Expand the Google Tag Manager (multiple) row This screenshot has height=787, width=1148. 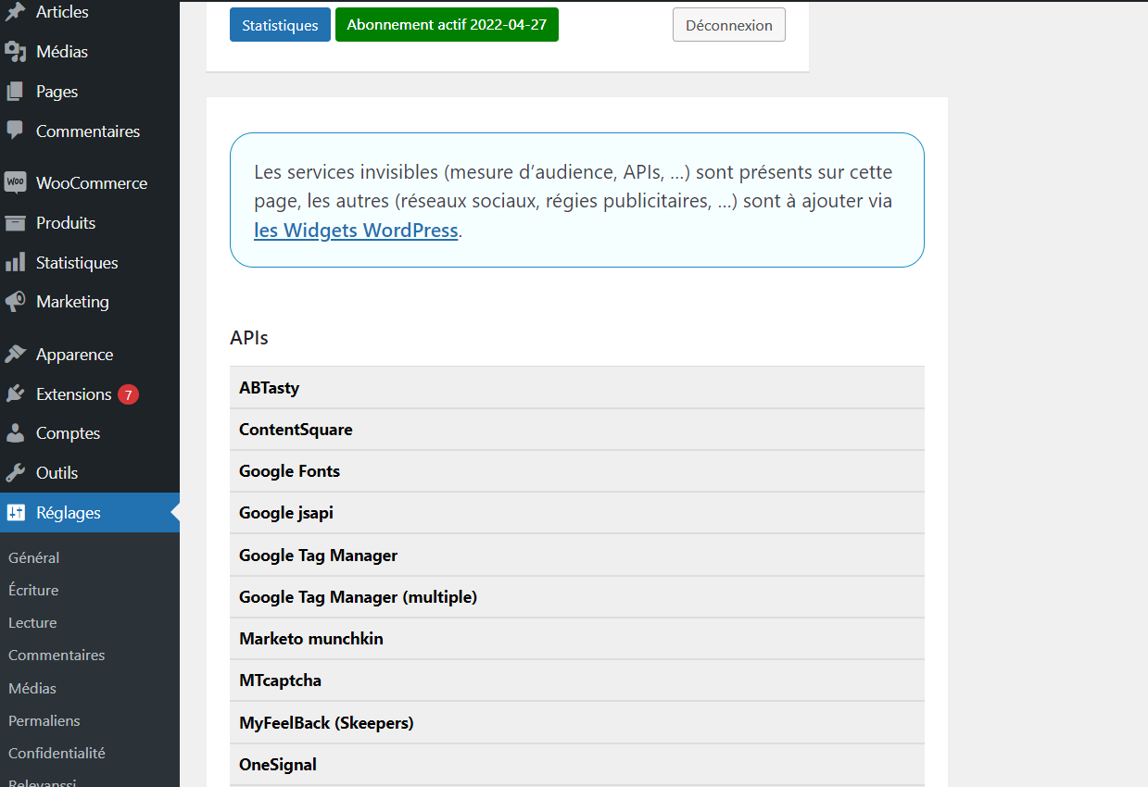pos(576,597)
